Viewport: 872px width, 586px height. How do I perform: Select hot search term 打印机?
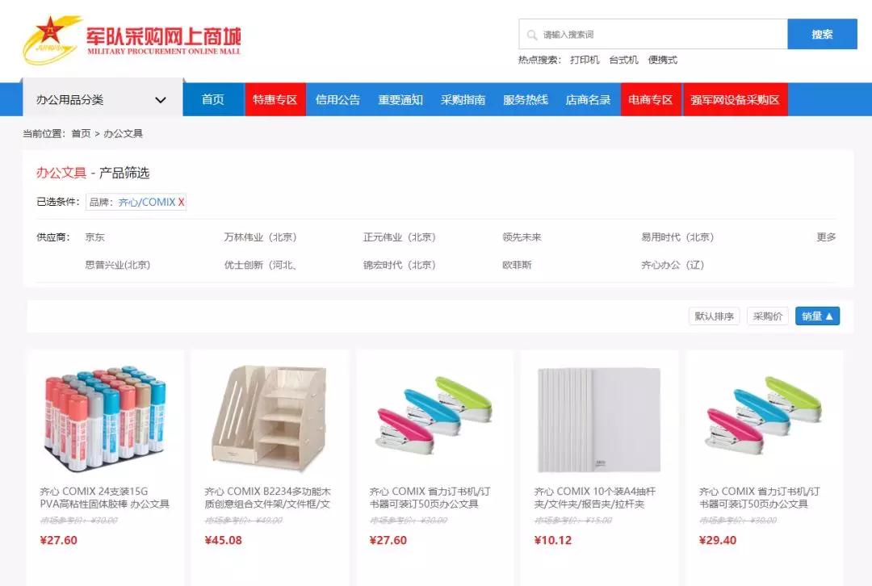(x=585, y=60)
